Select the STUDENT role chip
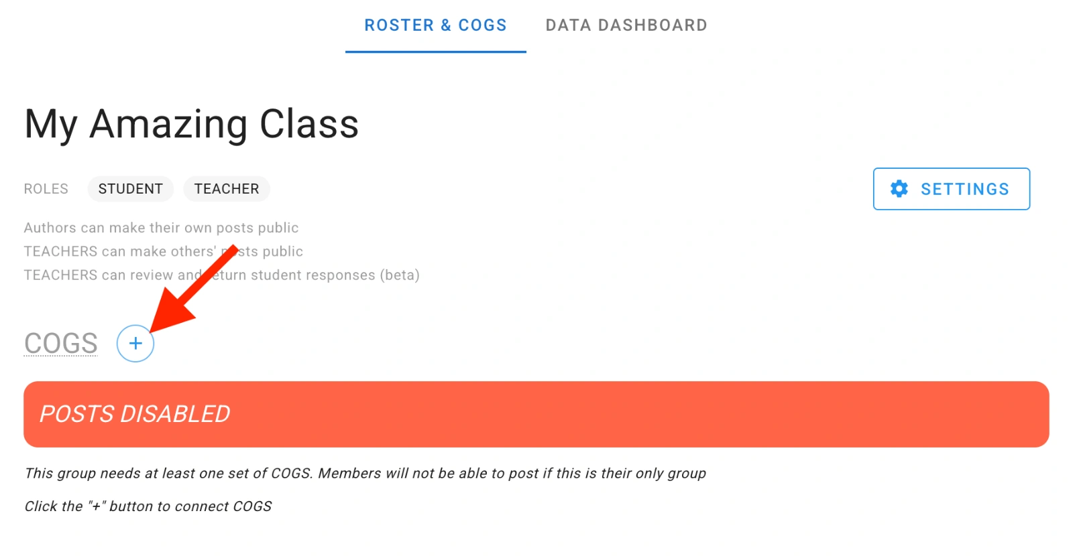The height and width of the screenshot is (556, 1073). click(131, 189)
